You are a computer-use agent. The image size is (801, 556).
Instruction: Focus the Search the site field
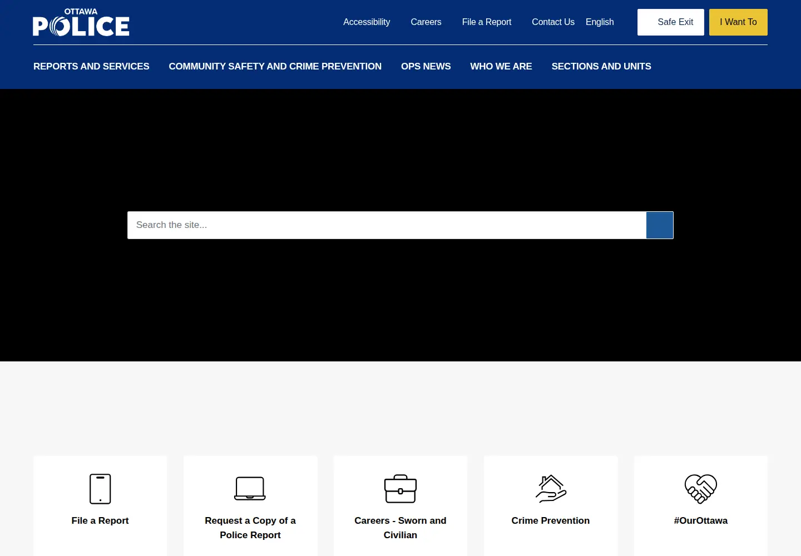[387, 225]
